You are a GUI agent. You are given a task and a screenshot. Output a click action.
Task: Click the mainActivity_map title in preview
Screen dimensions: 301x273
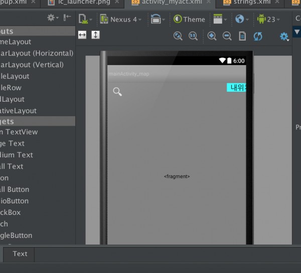[129, 74]
